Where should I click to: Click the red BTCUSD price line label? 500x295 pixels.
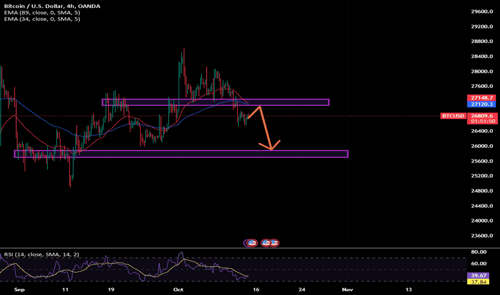click(x=453, y=116)
